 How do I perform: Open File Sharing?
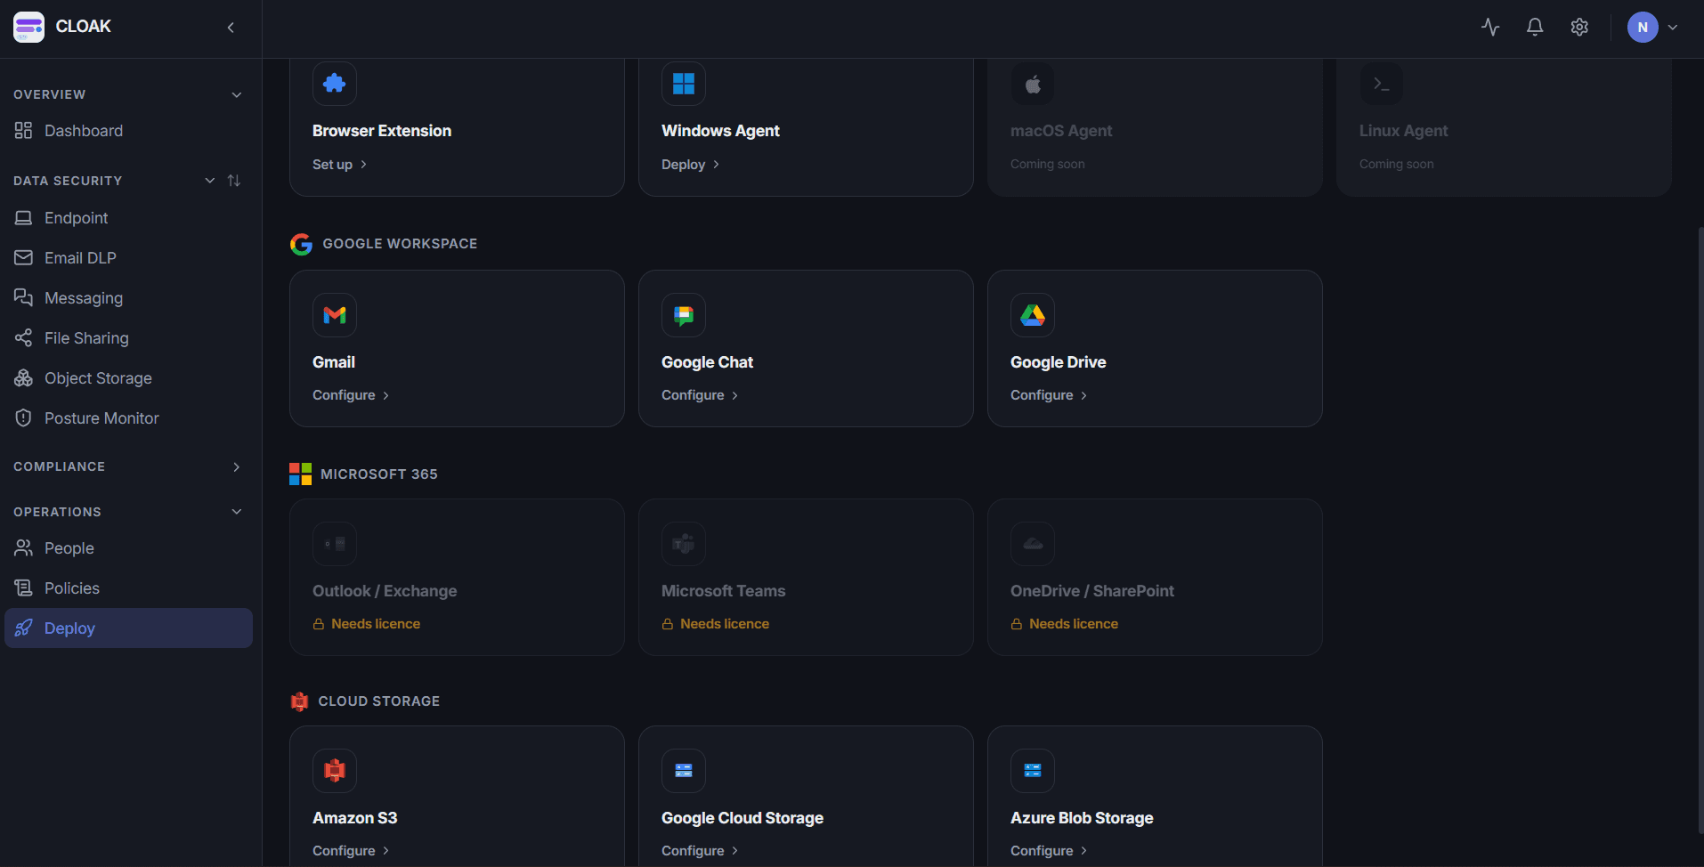(x=128, y=338)
